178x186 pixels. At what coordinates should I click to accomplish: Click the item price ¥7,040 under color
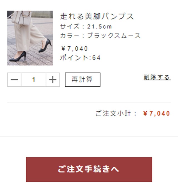(74, 49)
